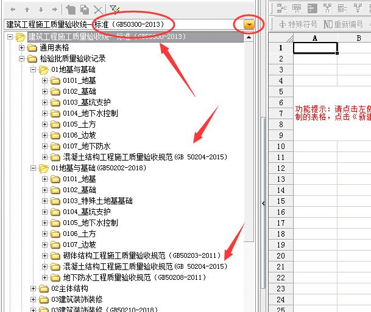Click the NO重新编号 button
The height and width of the screenshot is (312, 371).
point(345,25)
